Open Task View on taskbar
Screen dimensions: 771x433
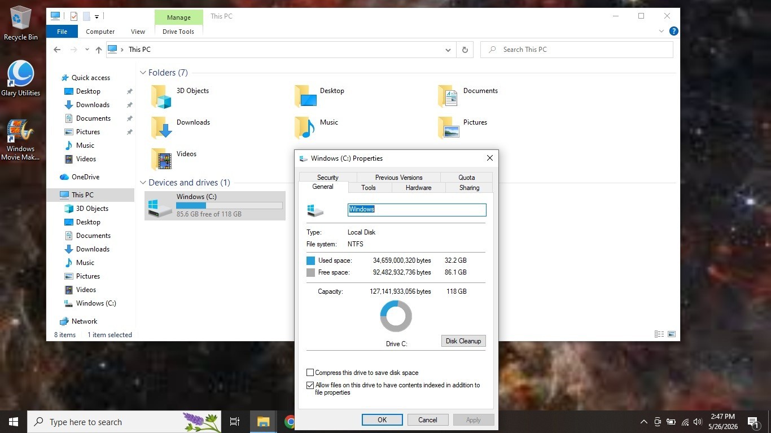pyautogui.click(x=235, y=422)
